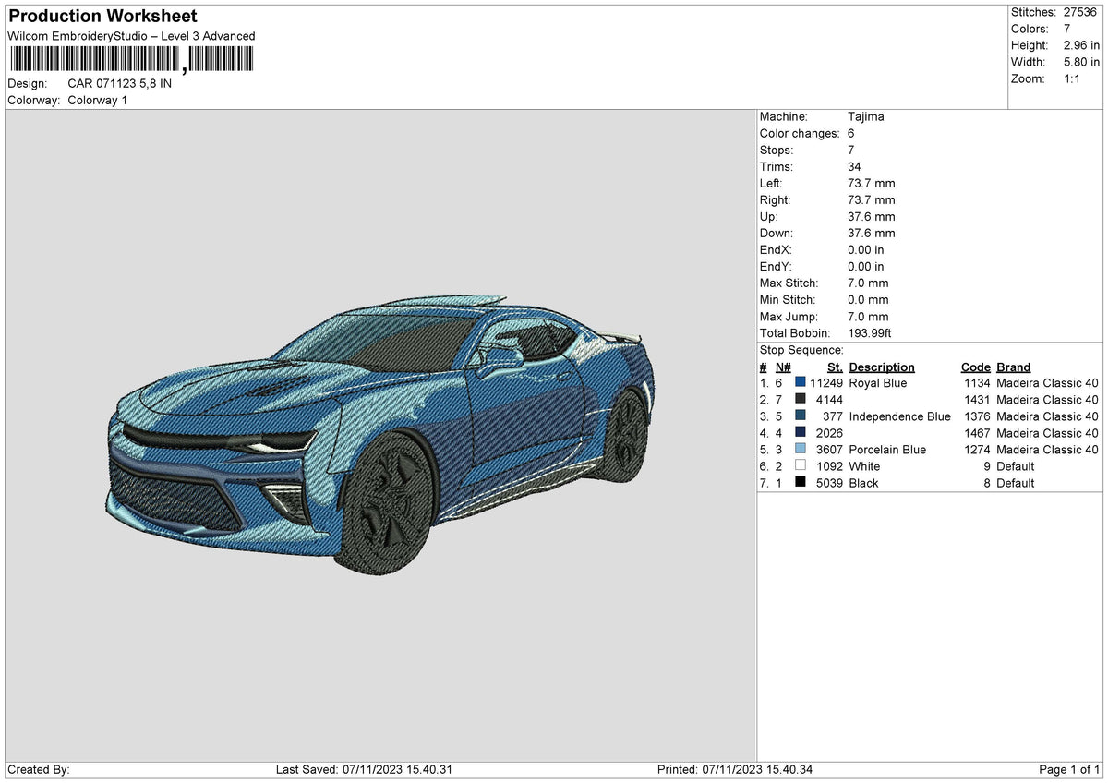Click the Black thread swatch
The image size is (1108, 783).
point(801,482)
